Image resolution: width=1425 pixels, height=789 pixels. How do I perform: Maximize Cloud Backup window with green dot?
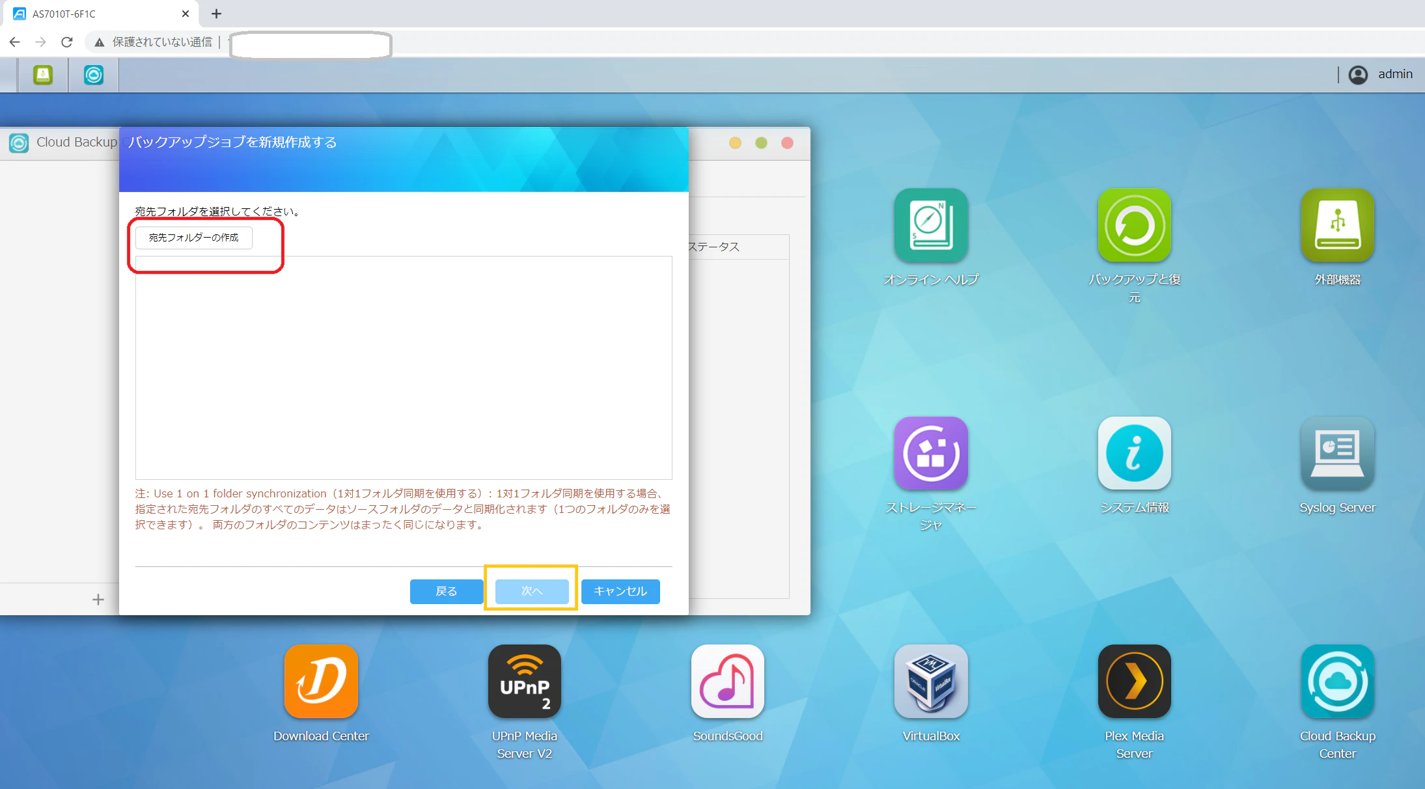(761, 143)
